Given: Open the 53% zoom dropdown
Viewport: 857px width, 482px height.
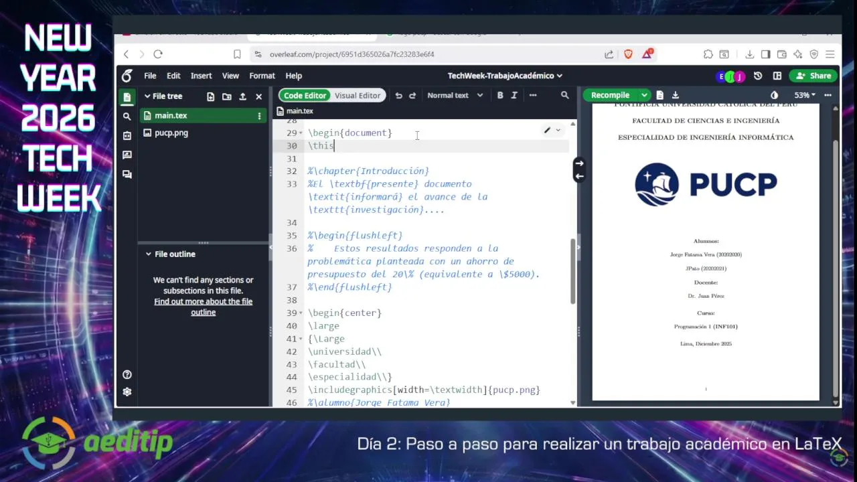Looking at the screenshot, I should pos(805,95).
